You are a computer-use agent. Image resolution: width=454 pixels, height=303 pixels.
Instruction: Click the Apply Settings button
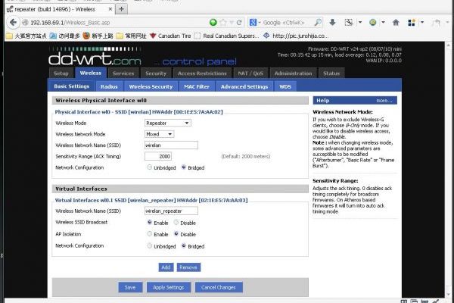(x=169, y=287)
